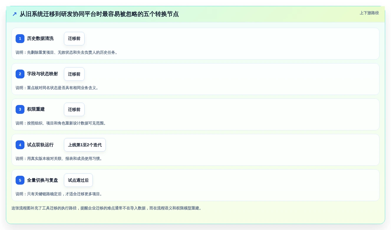
Task: Select the 试点双轨运行 step title
Action: [40, 144]
